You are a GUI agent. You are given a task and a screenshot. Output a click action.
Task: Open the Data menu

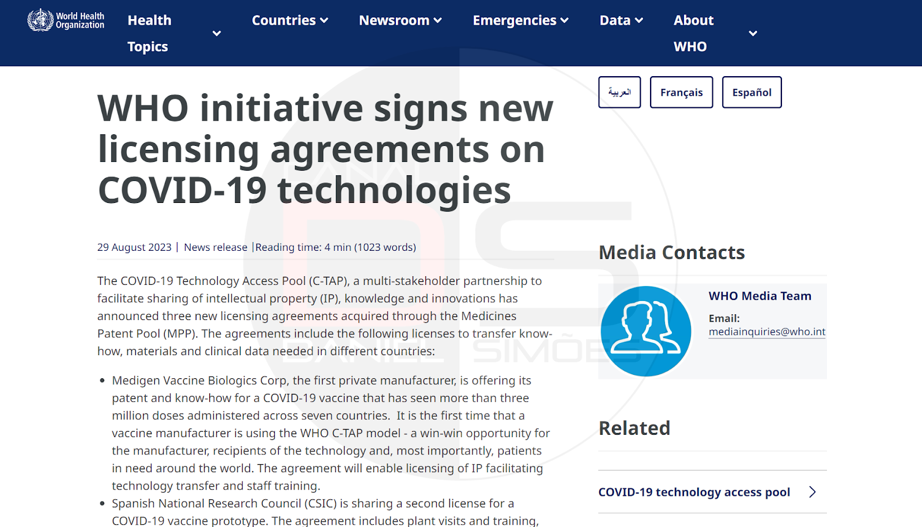click(615, 20)
